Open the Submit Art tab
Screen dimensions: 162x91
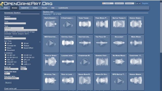[x=25, y=8]
